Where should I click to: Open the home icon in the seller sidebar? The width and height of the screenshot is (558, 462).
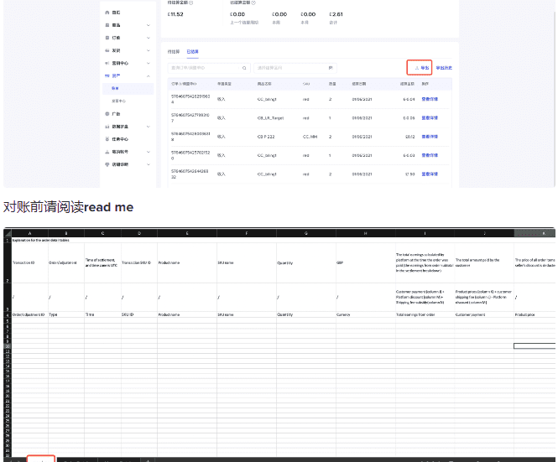pos(107,13)
